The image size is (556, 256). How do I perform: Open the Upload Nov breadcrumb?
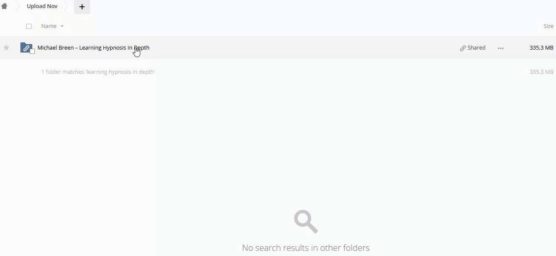point(42,6)
